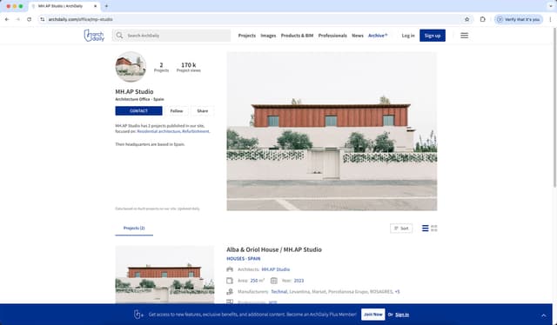
Task: Open the hamburger menu icon
Action: pyautogui.click(x=464, y=36)
